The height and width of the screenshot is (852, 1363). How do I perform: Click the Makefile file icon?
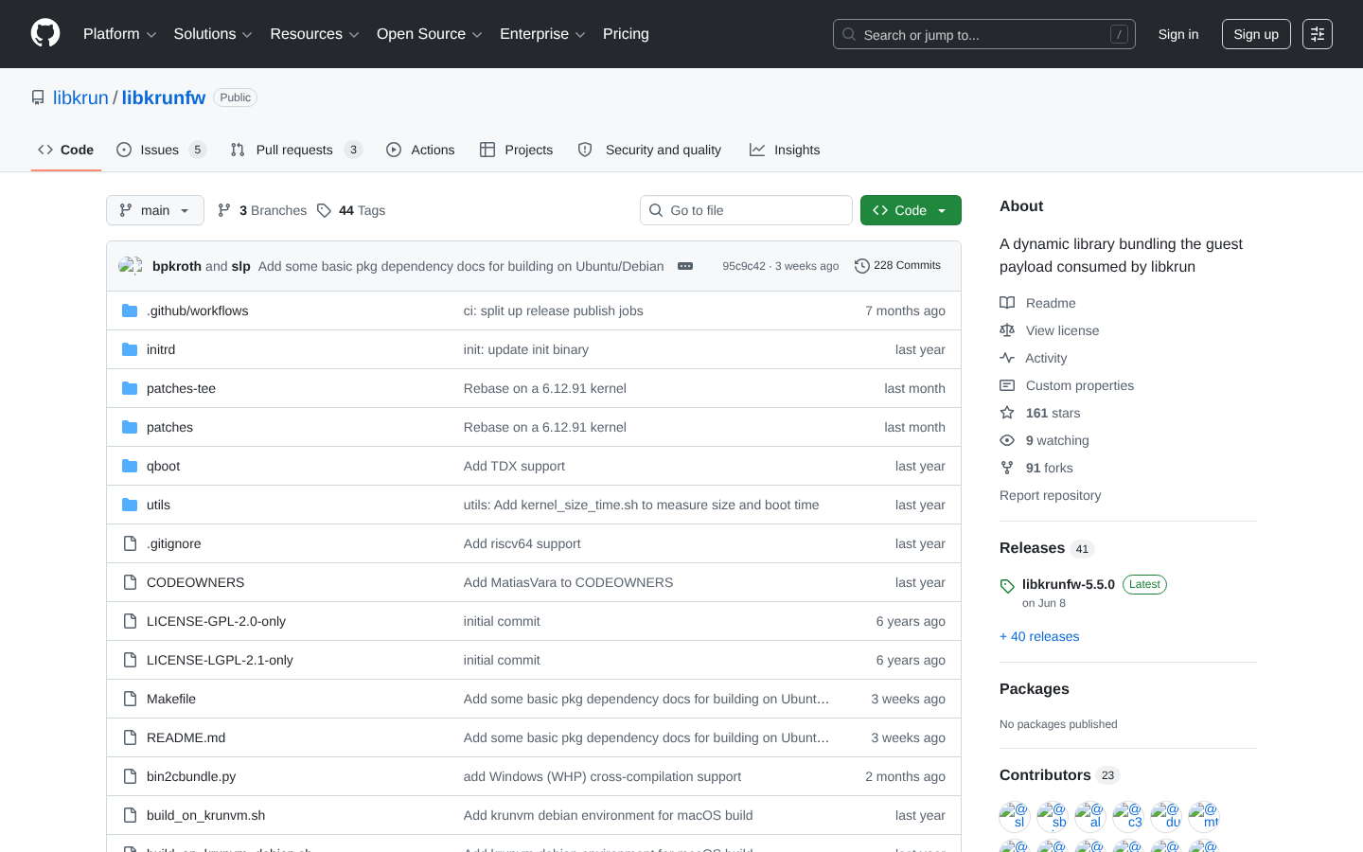130,699
